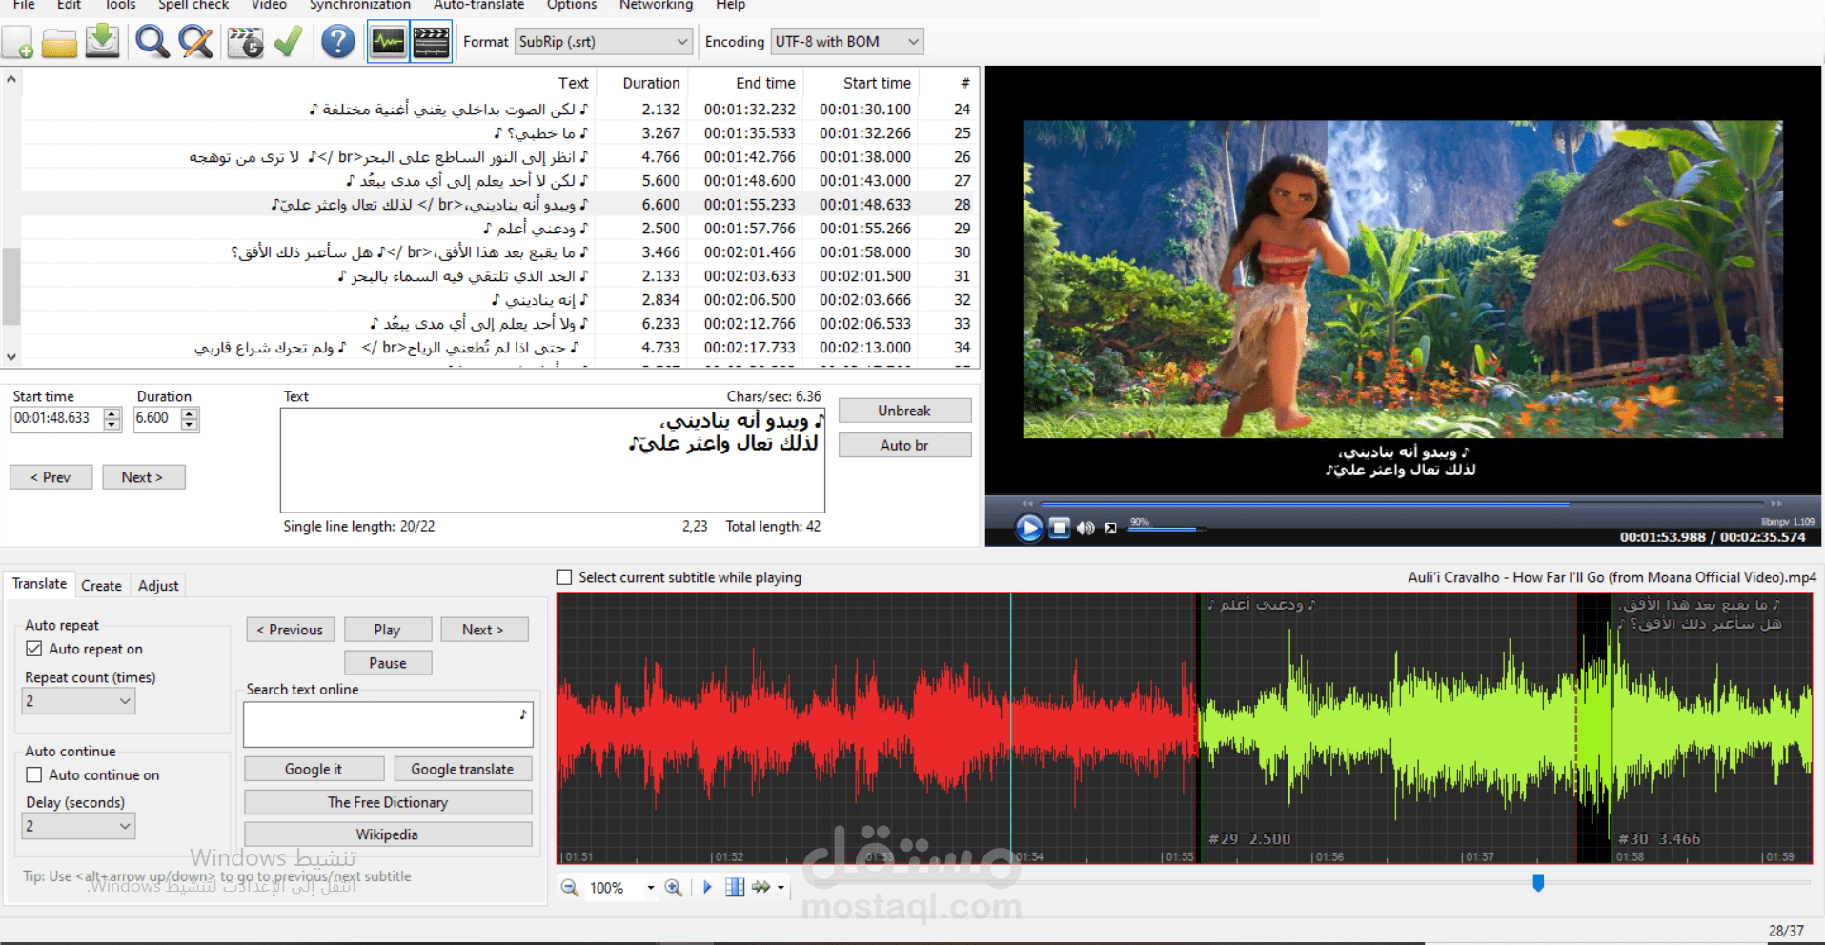This screenshot has width=1825, height=945.
Task: Switch to the Adjust tab
Action: pyautogui.click(x=158, y=586)
